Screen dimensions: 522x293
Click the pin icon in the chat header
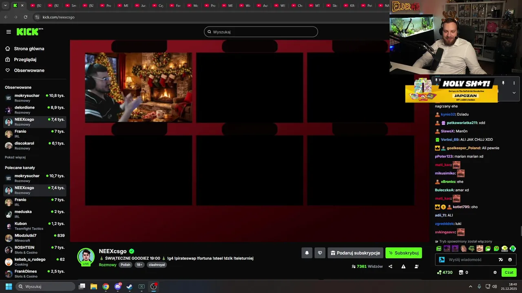pos(503,83)
